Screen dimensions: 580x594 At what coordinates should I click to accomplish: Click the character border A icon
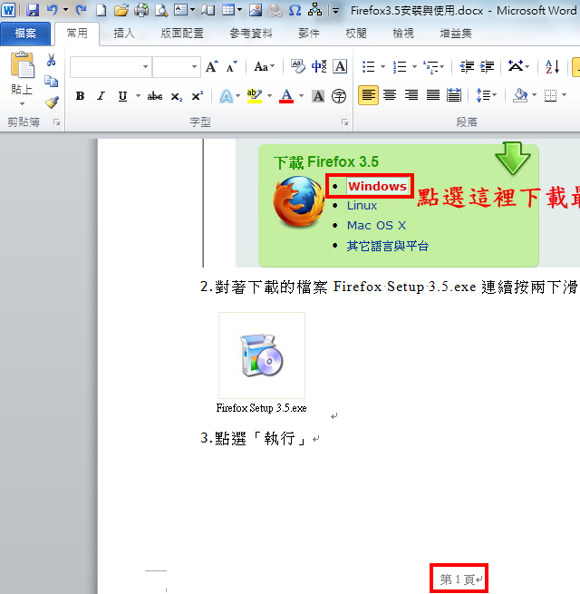[x=340, y=67]
